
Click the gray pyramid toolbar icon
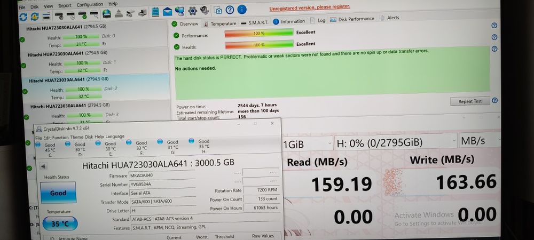pyautogui.click(x=118, y=13)
